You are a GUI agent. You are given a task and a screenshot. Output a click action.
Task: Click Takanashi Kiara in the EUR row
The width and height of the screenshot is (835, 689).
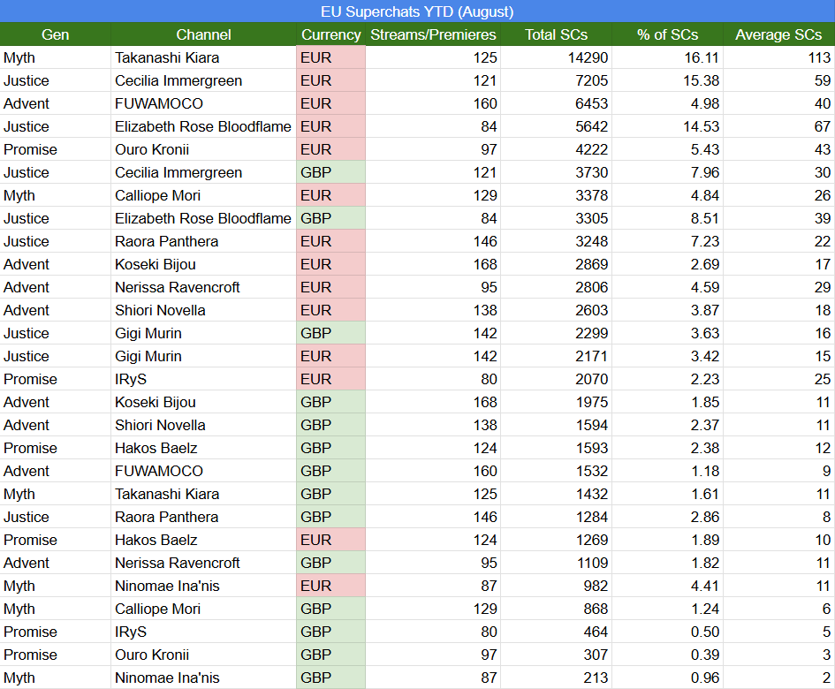167,57
